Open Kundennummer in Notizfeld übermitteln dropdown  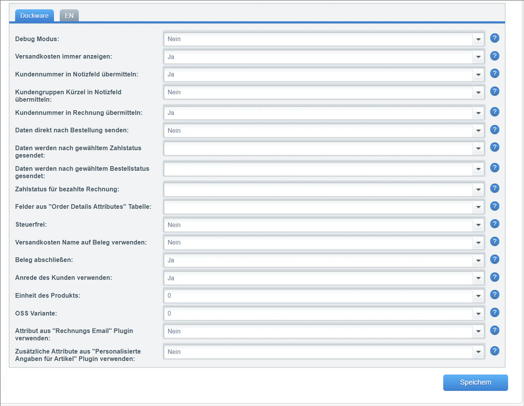pyautogui.click(x=478, y=75)
